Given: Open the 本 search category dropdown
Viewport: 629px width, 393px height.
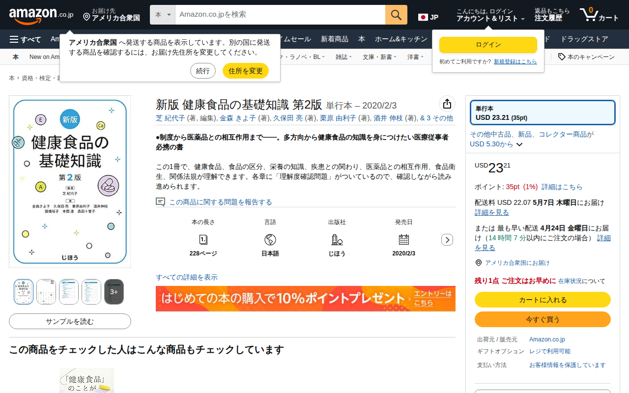Looking at the screenshot, I should [163, 15].
